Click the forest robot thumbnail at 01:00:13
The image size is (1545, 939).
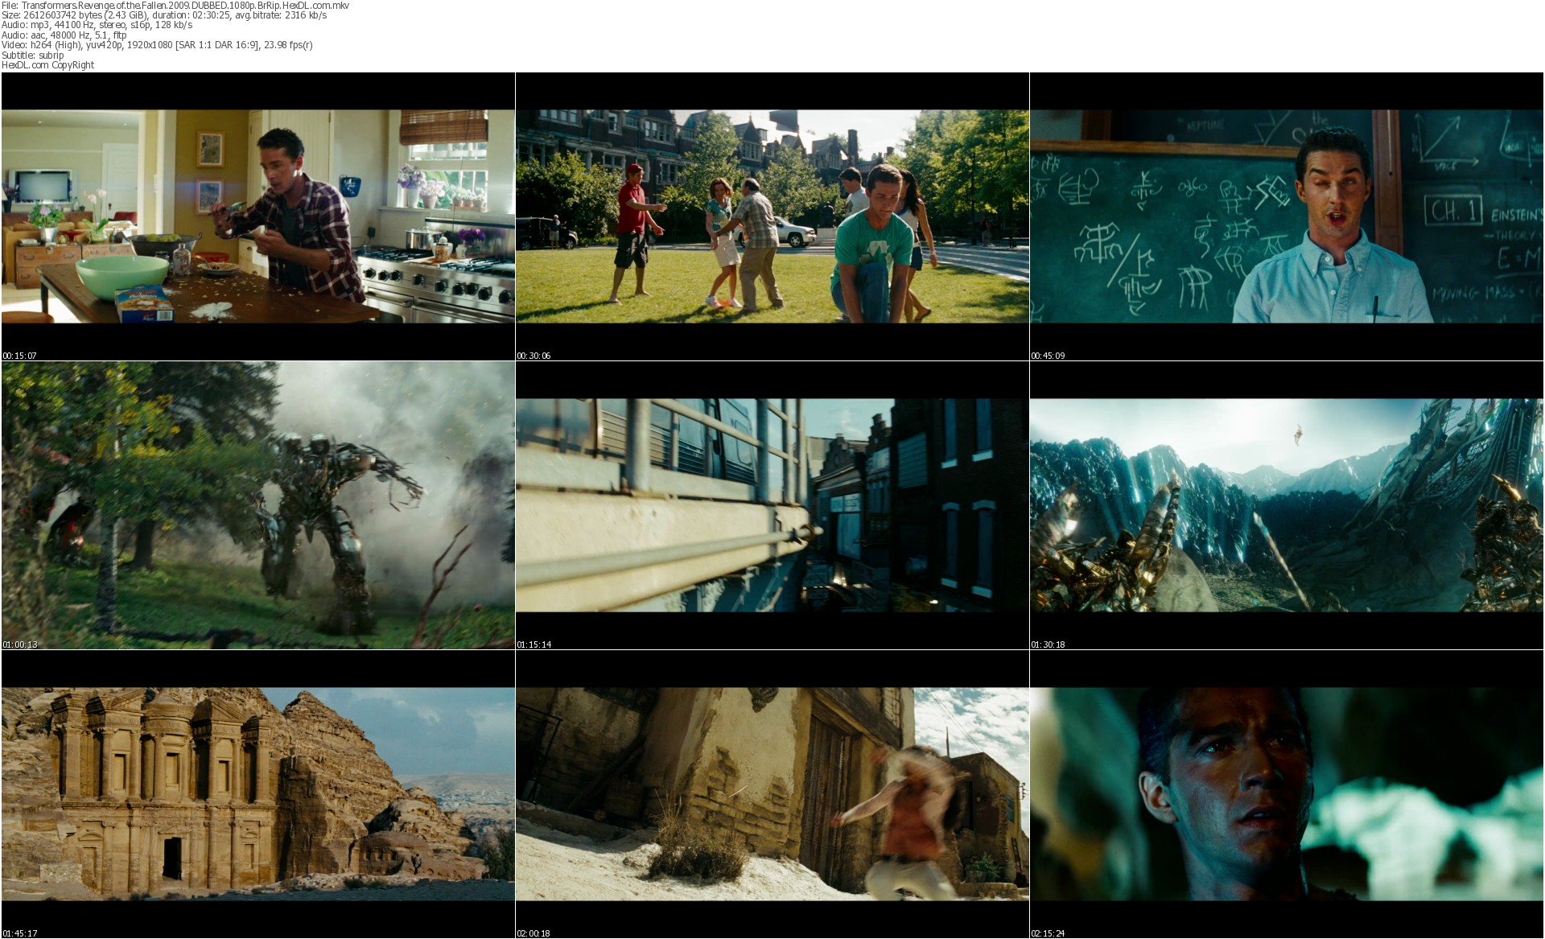257,505
